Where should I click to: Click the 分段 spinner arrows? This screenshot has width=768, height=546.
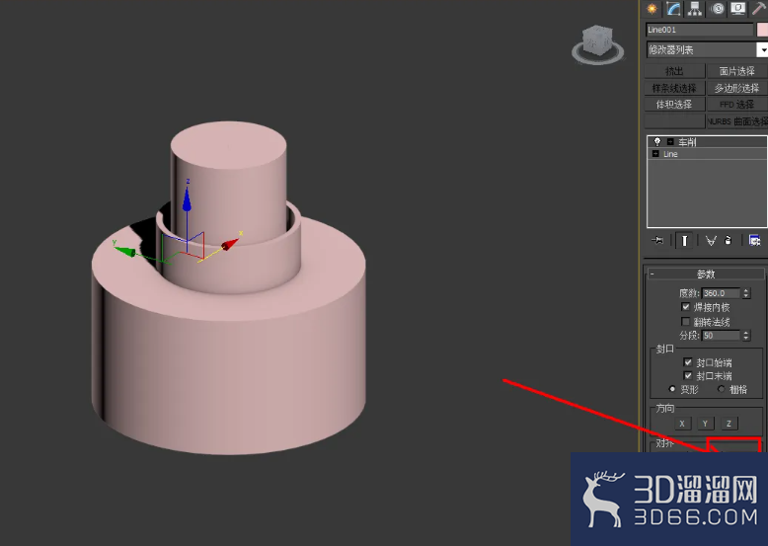[746, 336]
